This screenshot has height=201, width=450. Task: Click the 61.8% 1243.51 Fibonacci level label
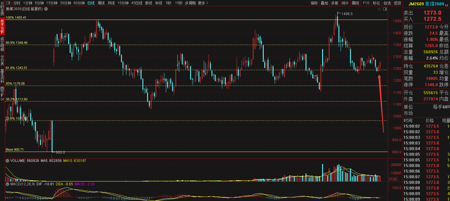[x=17, y=68]
